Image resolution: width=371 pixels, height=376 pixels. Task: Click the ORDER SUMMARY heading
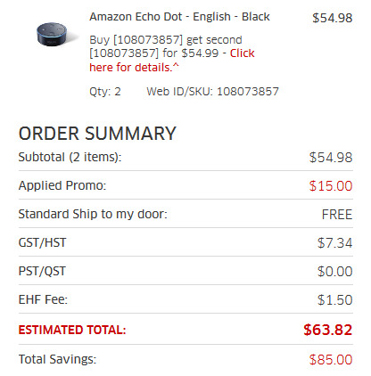click(97, 134)
